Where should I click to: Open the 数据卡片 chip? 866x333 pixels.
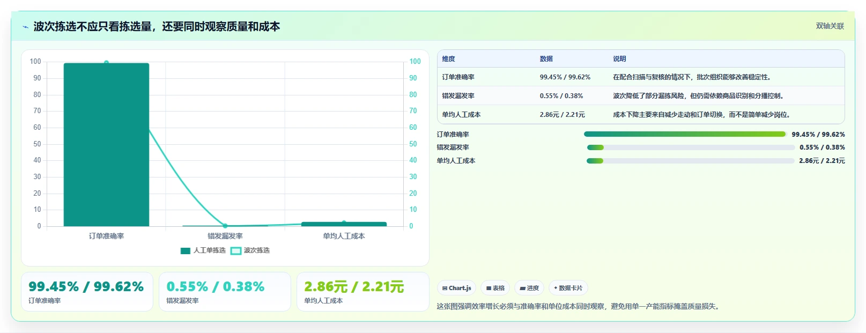568,288
